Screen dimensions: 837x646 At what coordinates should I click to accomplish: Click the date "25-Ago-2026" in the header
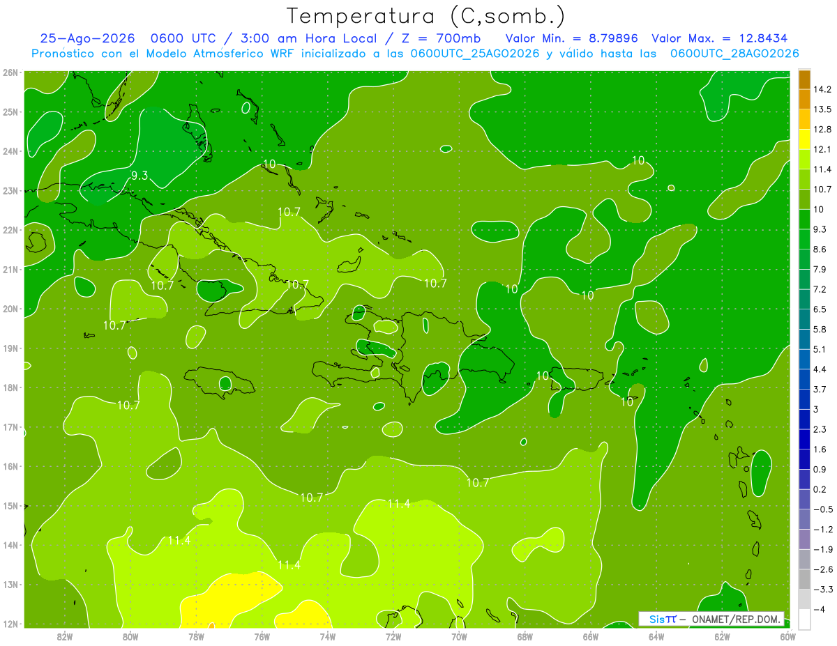(x=87, y=38)
